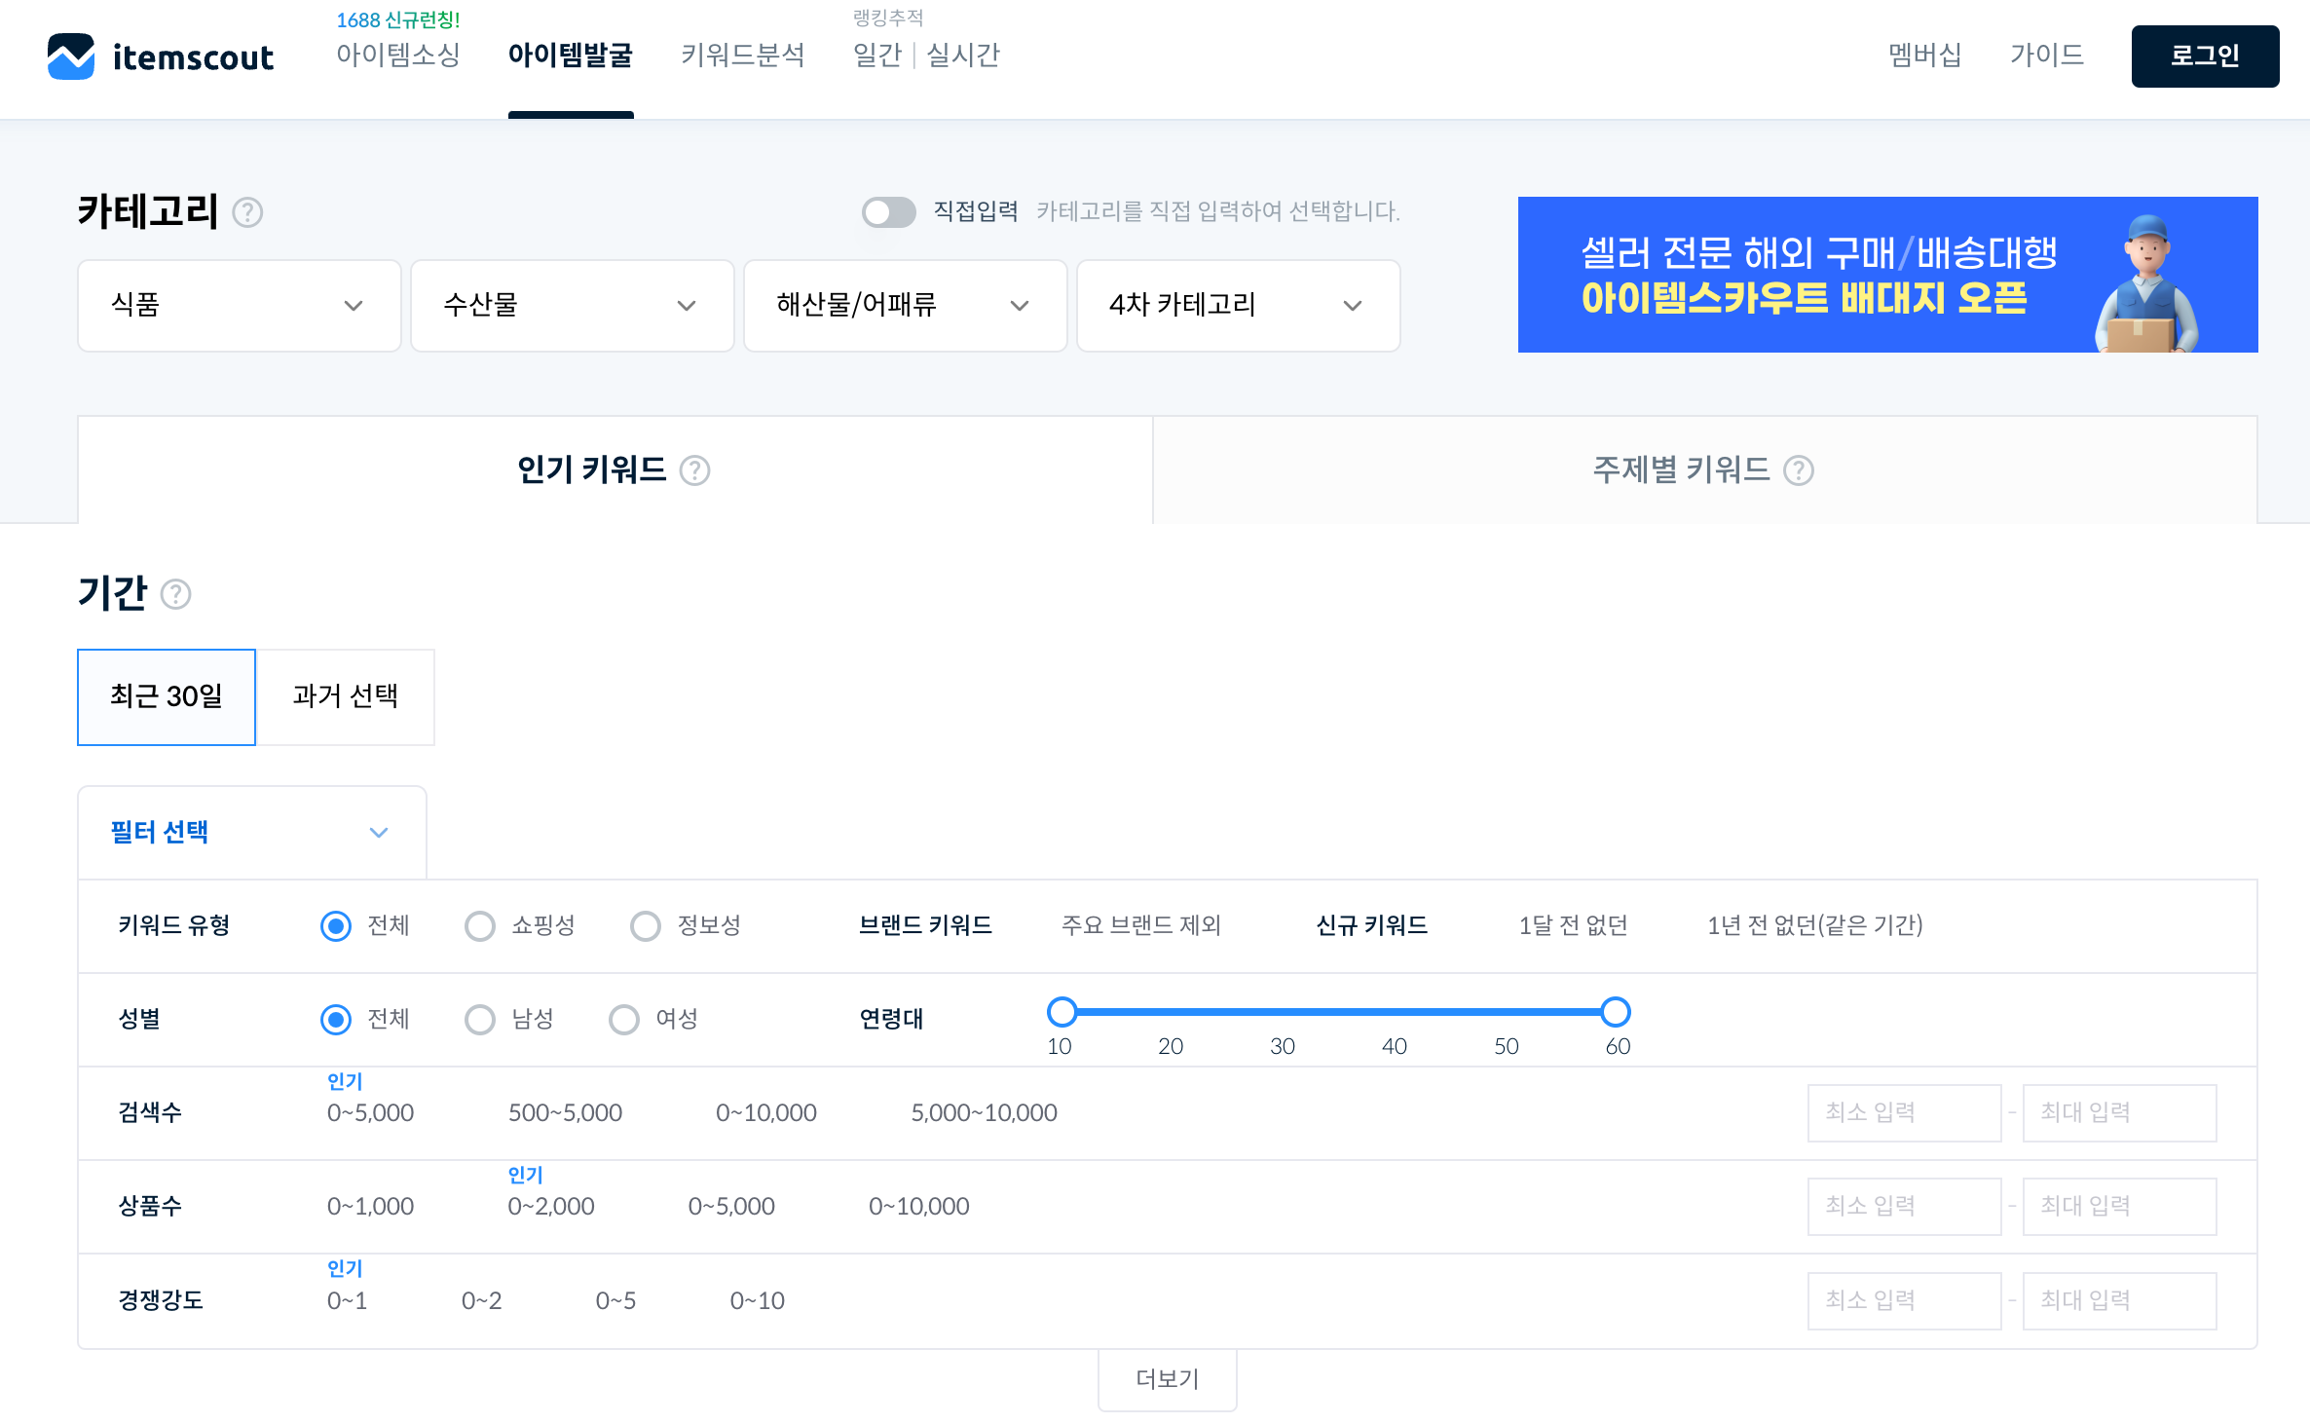Switch to 주제별 키워드 tab
Image resolution: width=2310 pixels, height=1424 pixels.
click(1703, 470)
